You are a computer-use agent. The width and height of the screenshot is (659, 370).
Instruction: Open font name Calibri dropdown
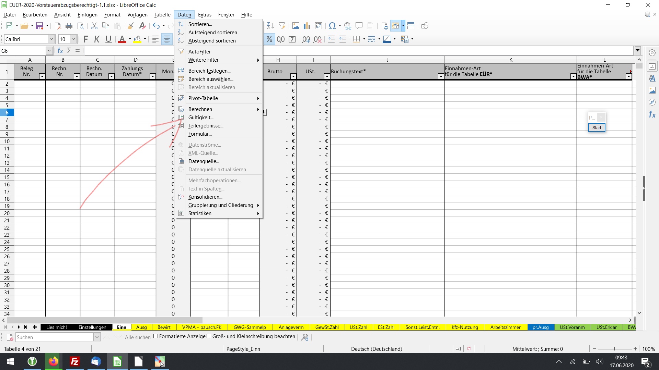pos(51,39)
